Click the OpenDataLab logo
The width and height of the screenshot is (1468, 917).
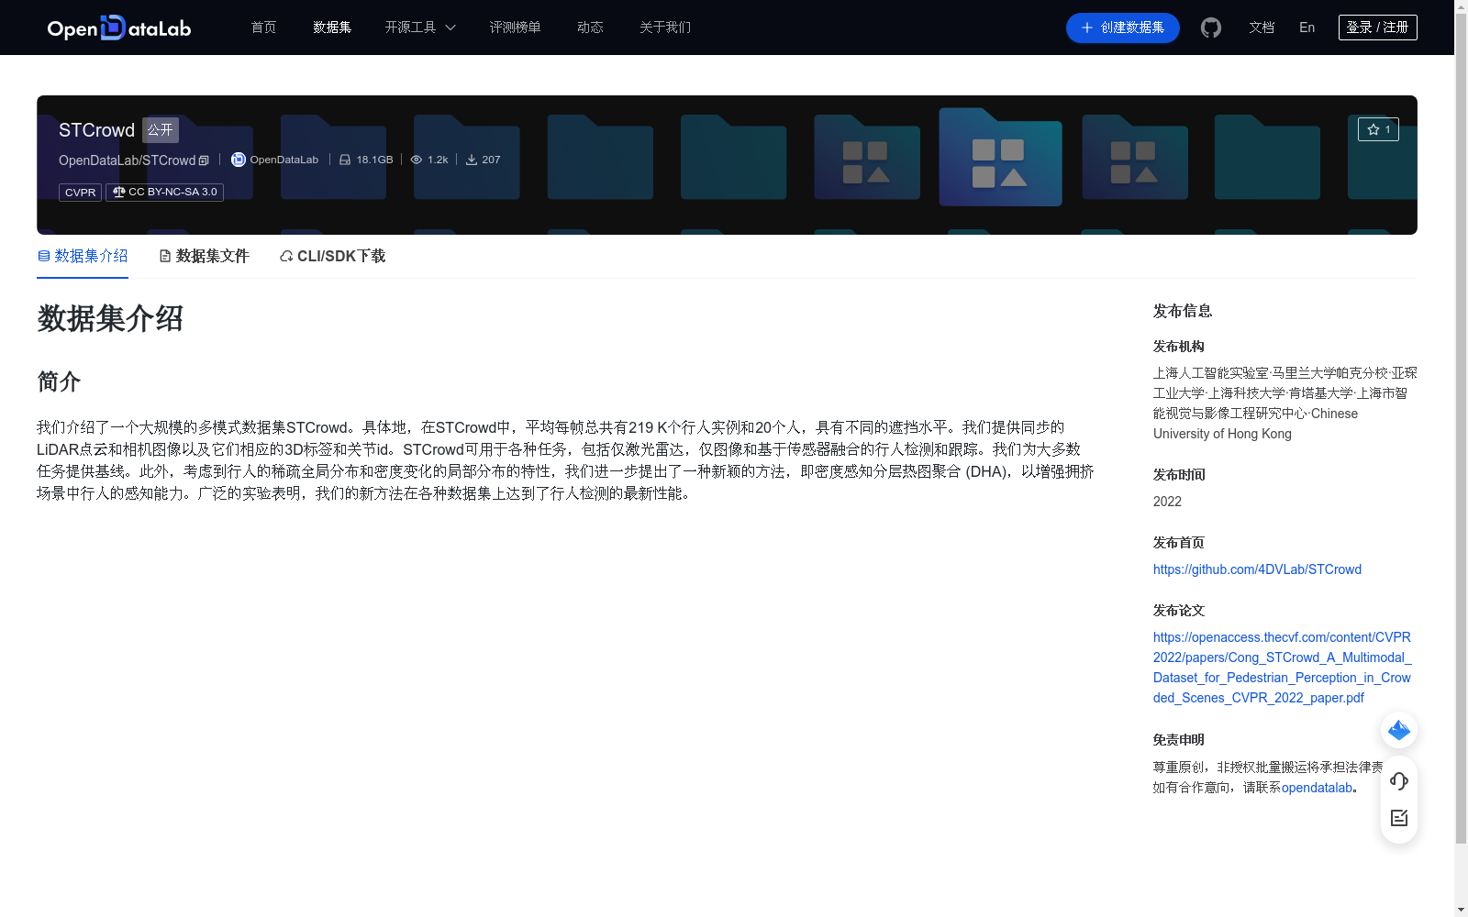click(x=119, y=28)
